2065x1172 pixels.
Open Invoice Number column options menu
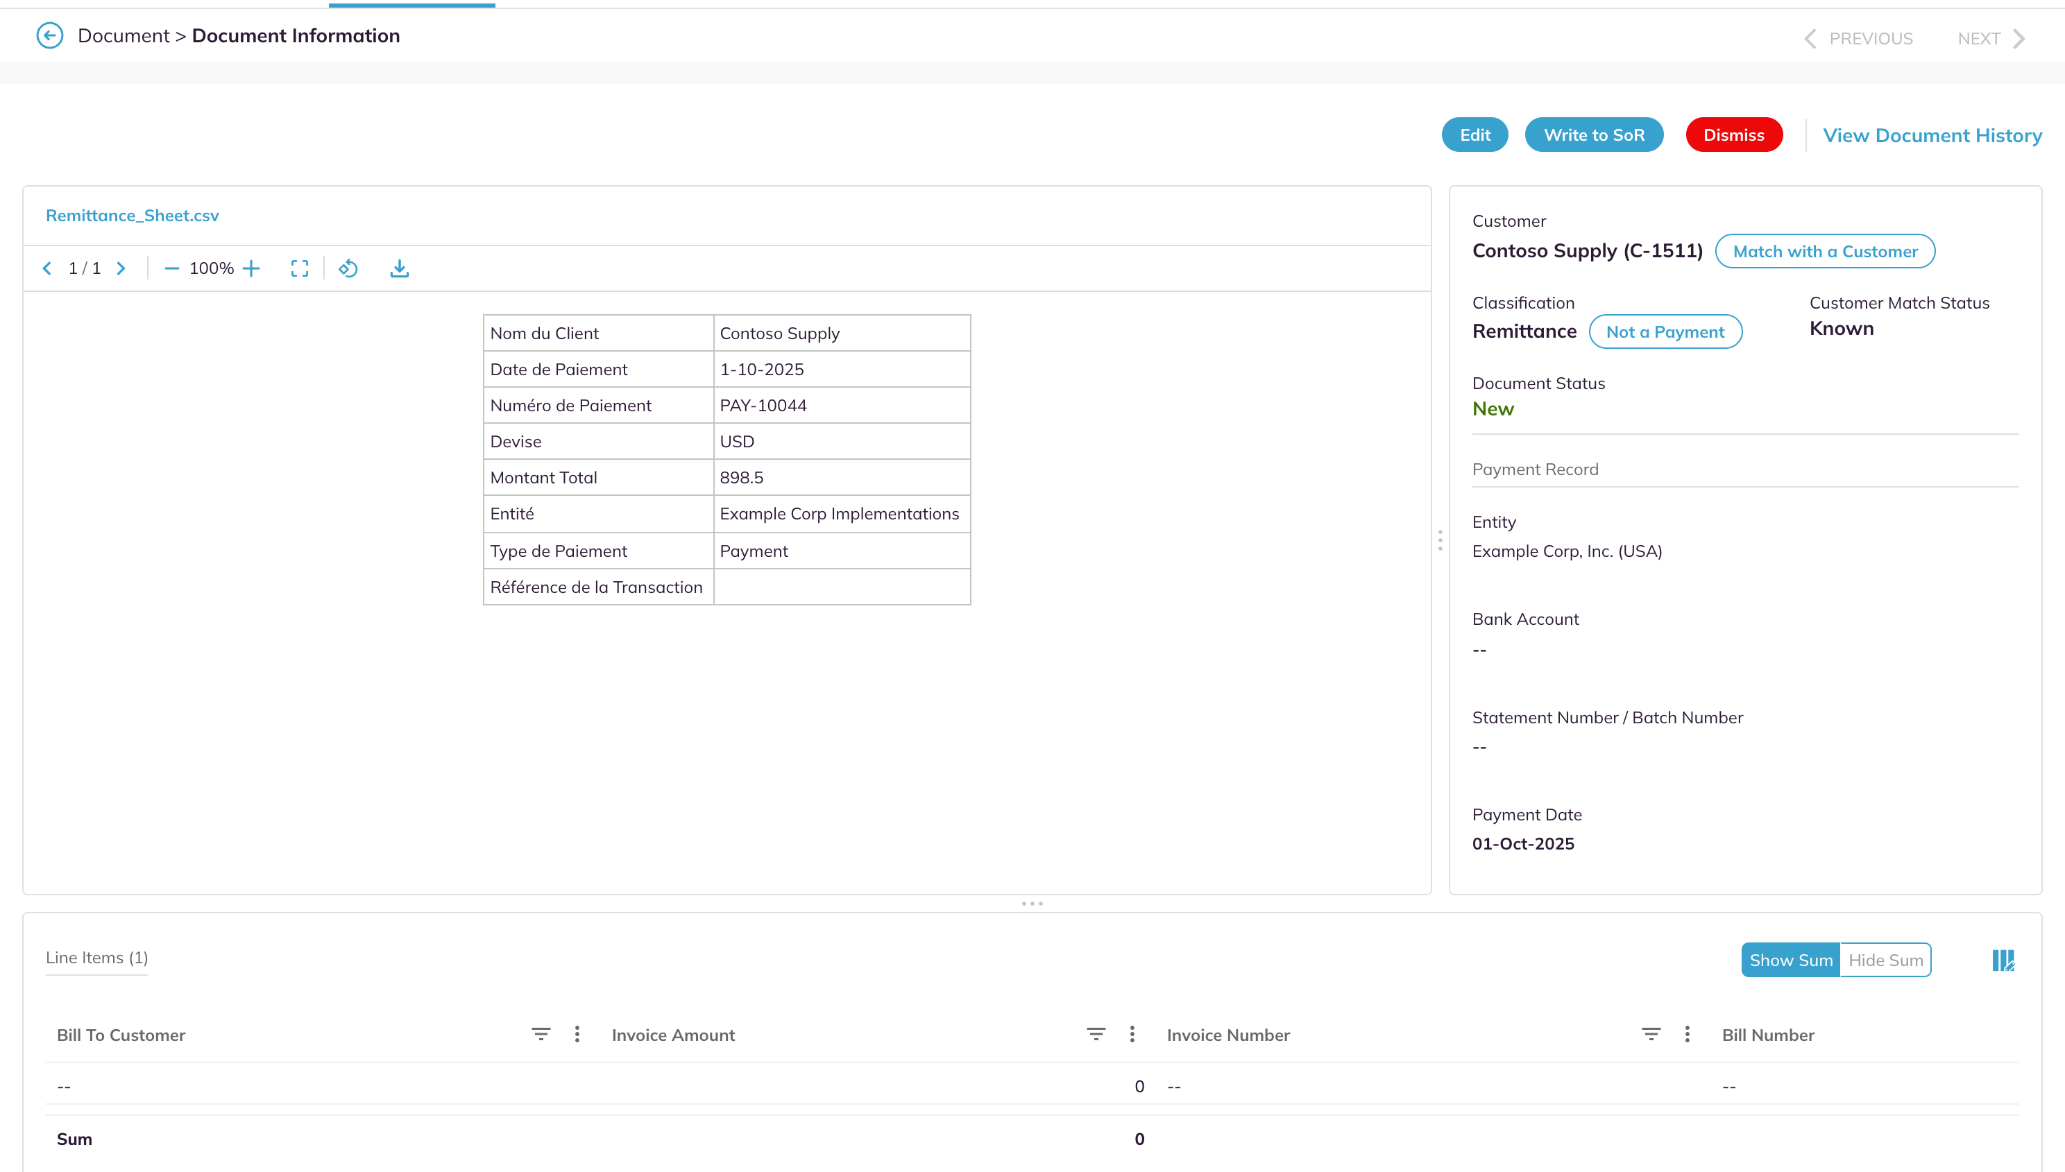pyautogui.click(x=1686, y=1033)
